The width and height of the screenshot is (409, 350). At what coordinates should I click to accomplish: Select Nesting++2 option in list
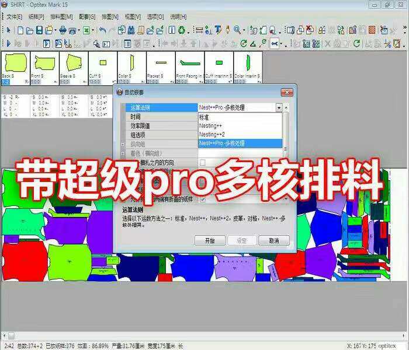(x=240, y=135)
